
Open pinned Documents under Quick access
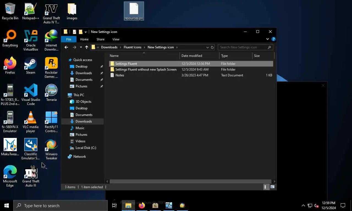[84, 80]
